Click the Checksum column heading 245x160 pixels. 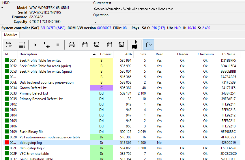206,54
